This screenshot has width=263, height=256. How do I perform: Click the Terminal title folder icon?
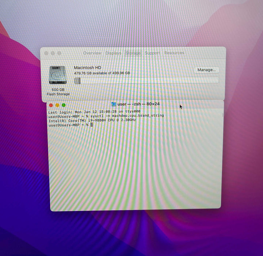point(114,104)
